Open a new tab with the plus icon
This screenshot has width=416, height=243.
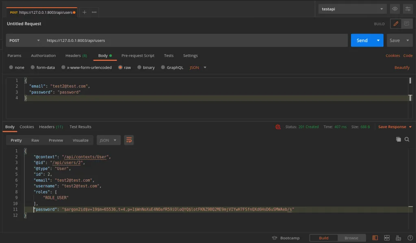(x=84, y=12)
